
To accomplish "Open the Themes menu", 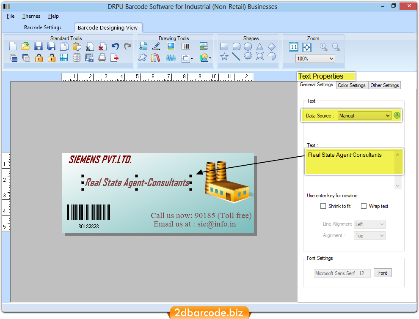I will [x=31, y=16].
